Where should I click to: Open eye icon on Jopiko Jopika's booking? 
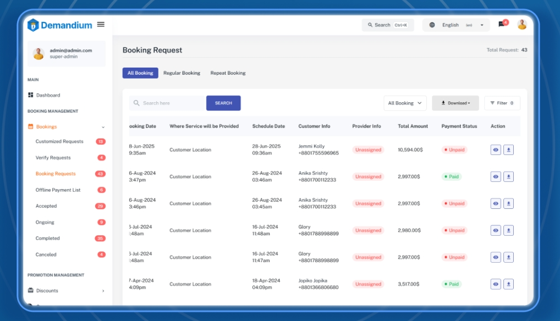pos(495,284)
